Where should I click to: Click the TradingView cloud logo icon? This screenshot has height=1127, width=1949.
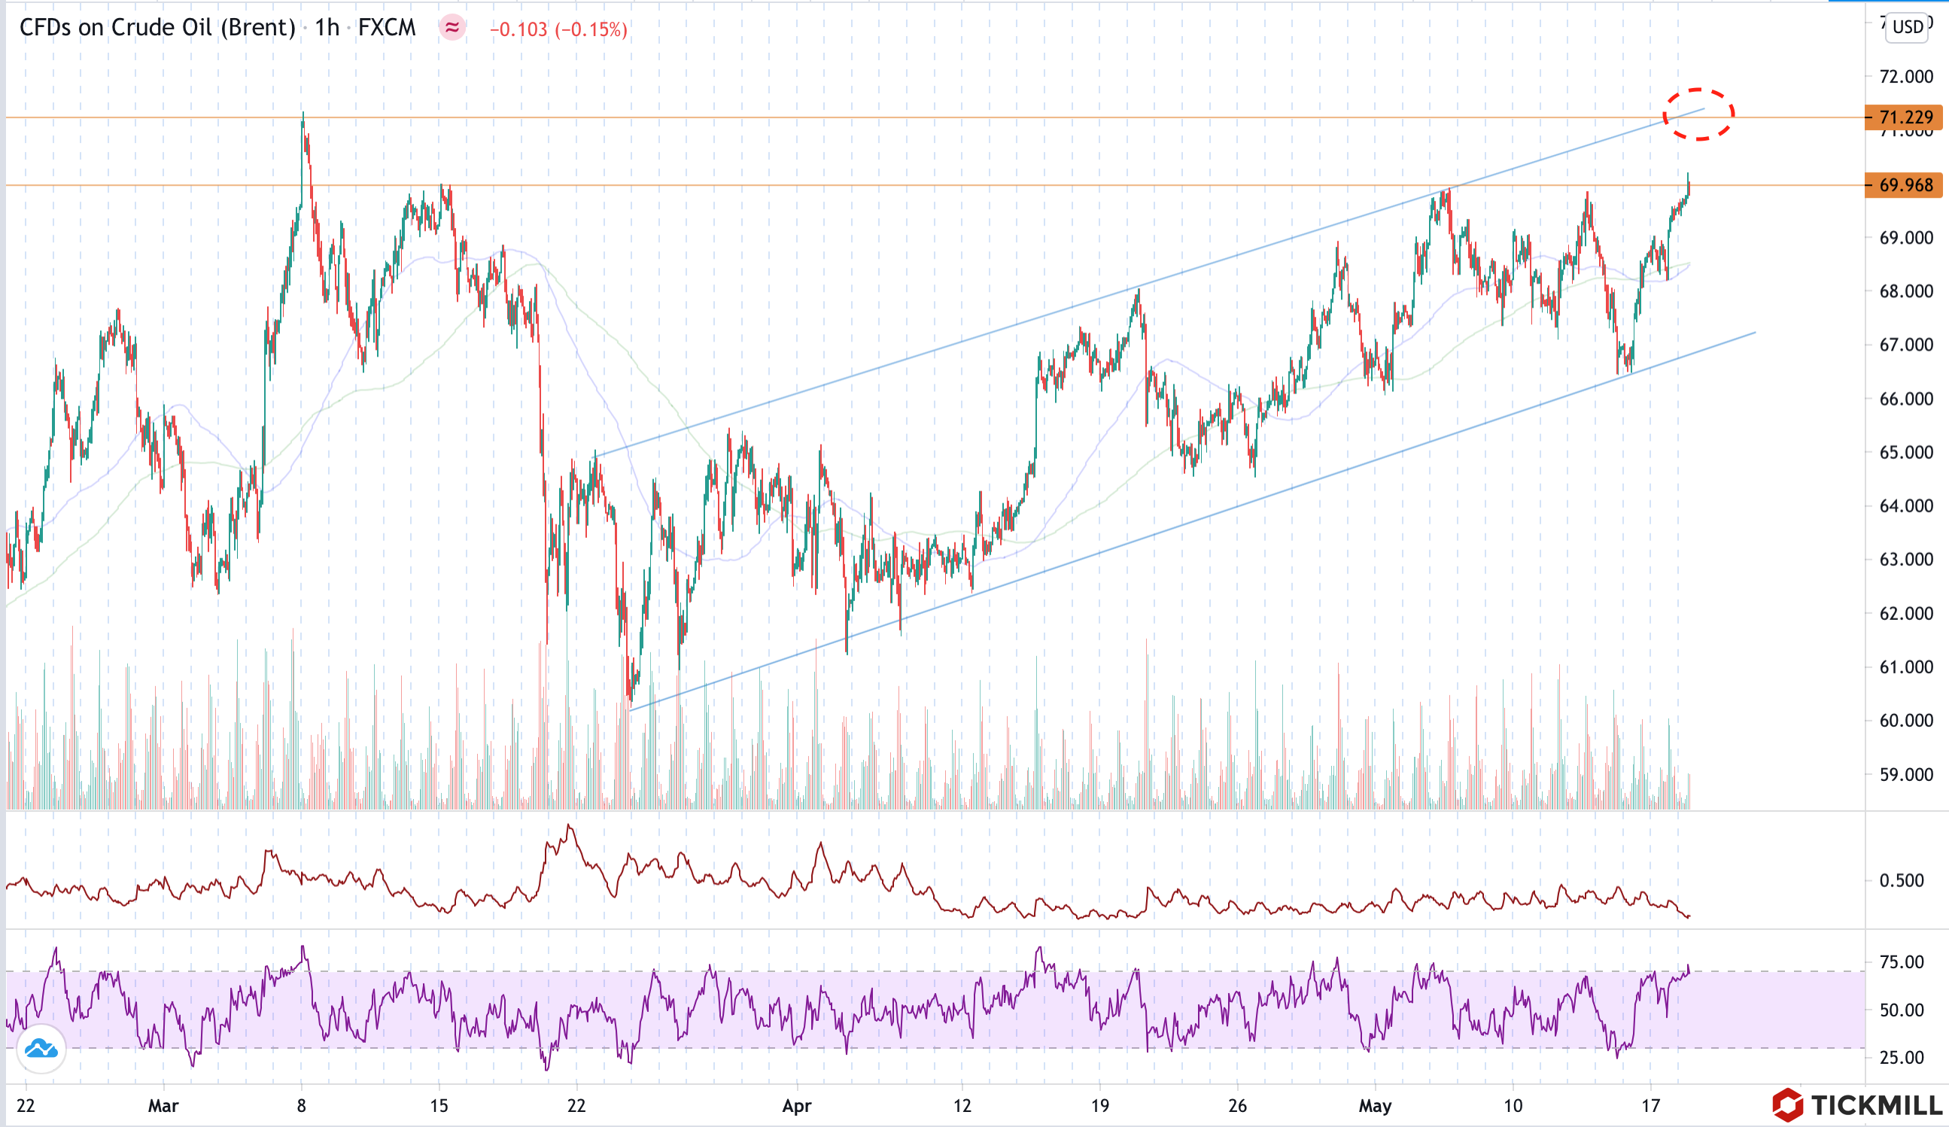click(41, 1049)
